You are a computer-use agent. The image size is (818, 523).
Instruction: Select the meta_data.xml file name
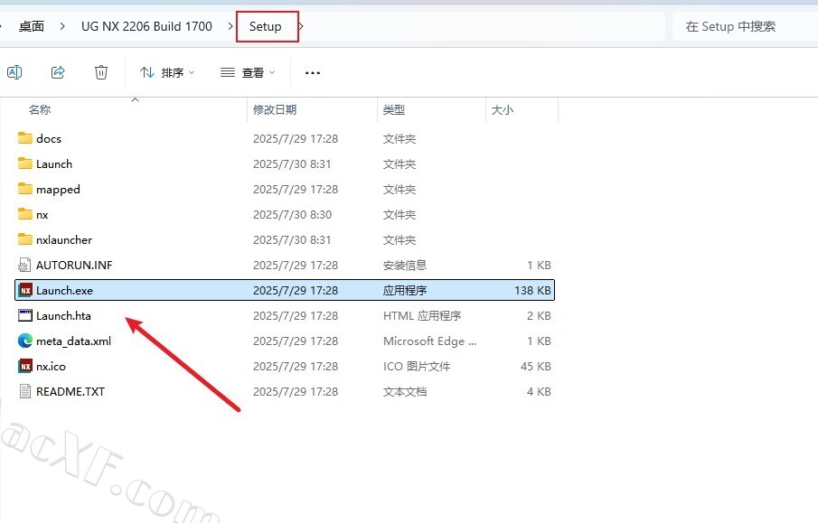coord(73,341)
